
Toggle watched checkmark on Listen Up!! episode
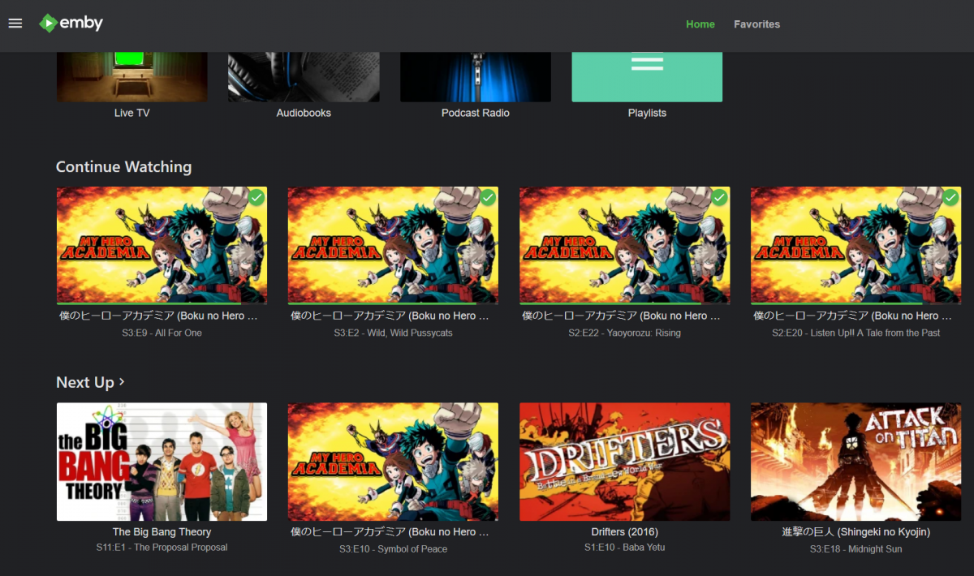(950, 197)
